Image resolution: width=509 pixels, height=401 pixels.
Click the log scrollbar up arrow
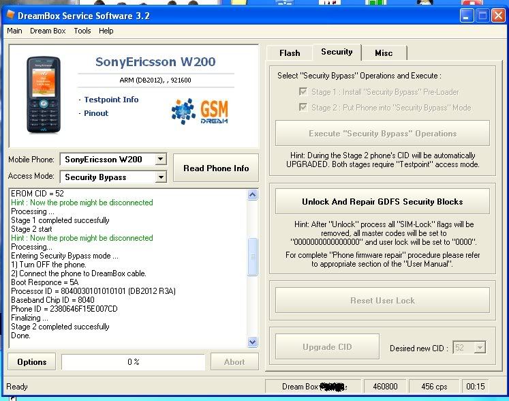[253, 194]
